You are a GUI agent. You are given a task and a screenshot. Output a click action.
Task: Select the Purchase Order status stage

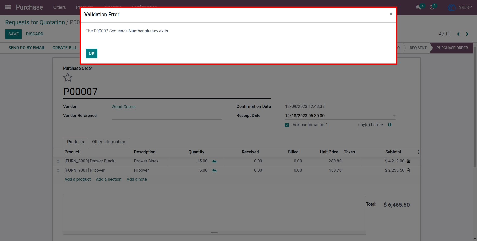coord(452,48)
